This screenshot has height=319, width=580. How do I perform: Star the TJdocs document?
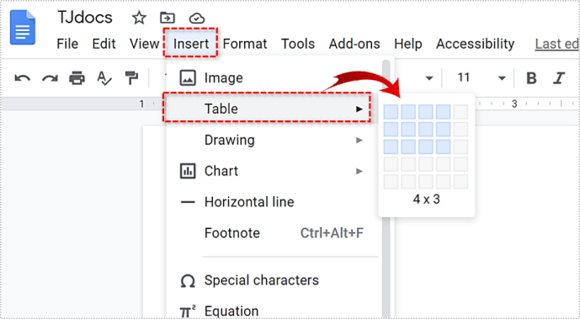point(139,18)
